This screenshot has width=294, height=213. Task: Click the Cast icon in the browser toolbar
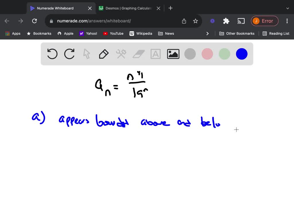pyautogui.click(x=241, y=21)
